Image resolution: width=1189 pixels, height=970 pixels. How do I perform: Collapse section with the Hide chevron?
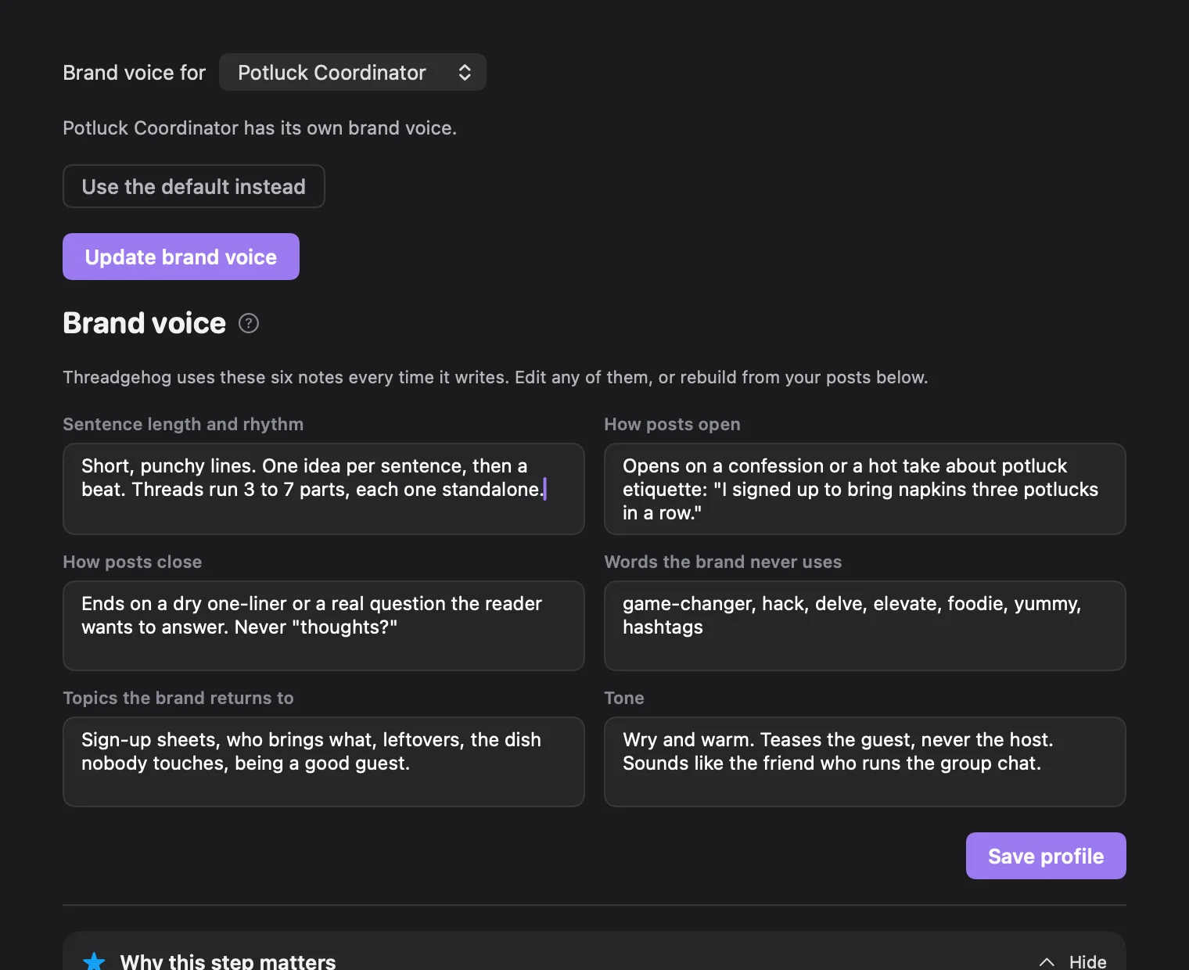1072,961
